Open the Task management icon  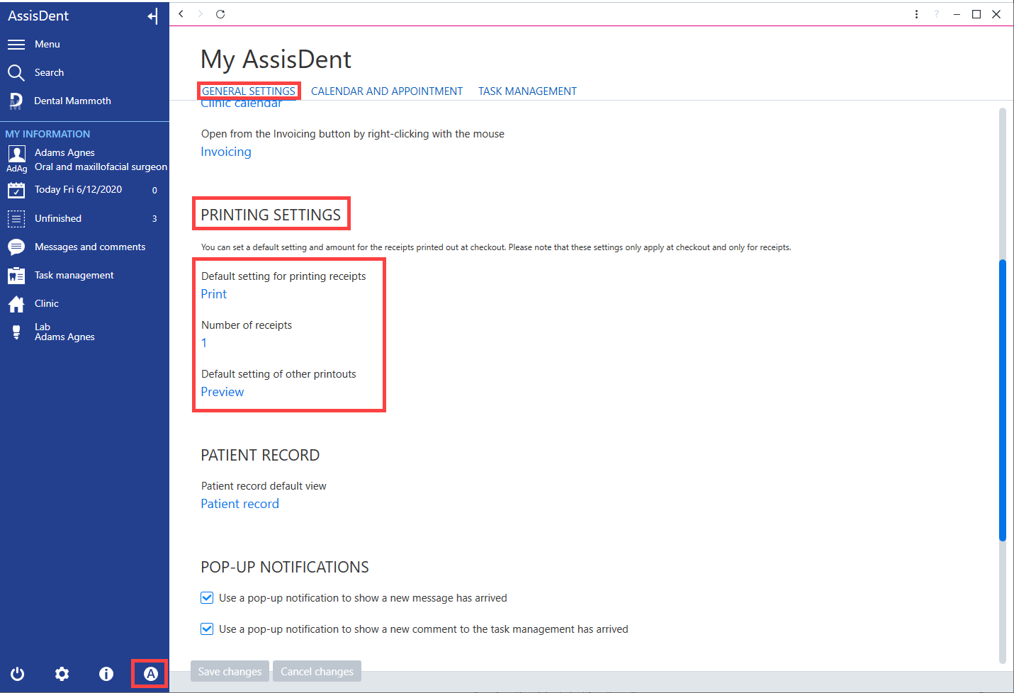[16, 276]
